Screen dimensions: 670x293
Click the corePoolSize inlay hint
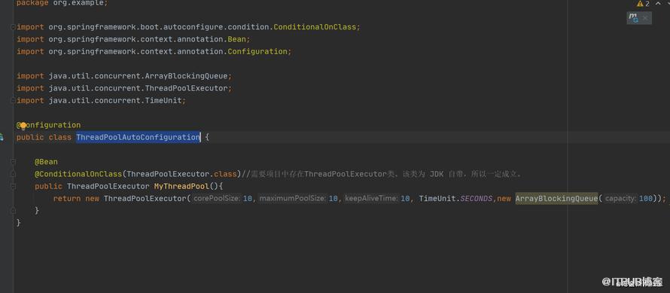click(x=216, y=198)
